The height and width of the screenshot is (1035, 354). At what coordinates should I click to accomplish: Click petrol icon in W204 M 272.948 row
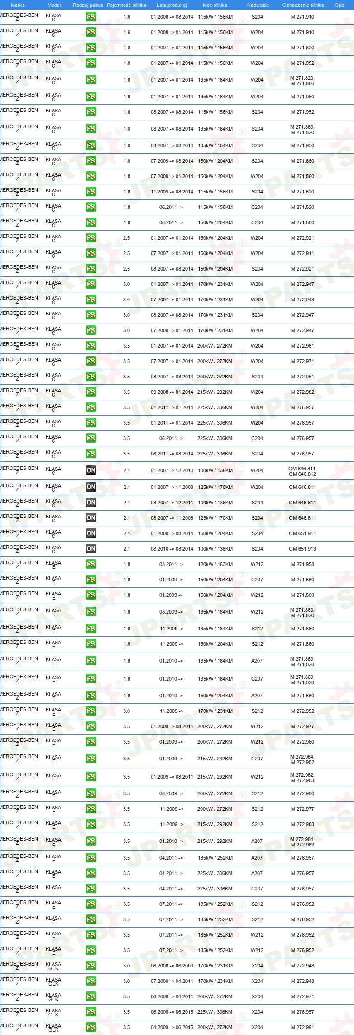tap(91, 300)
